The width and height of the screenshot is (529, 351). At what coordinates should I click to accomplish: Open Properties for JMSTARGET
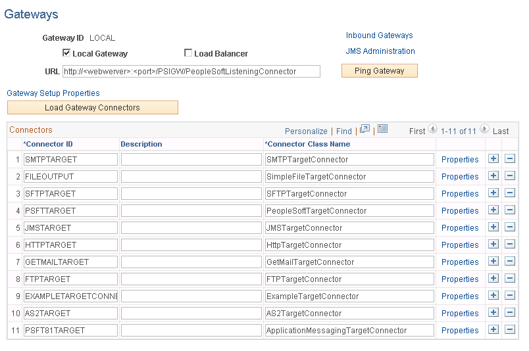click(460, 228)
